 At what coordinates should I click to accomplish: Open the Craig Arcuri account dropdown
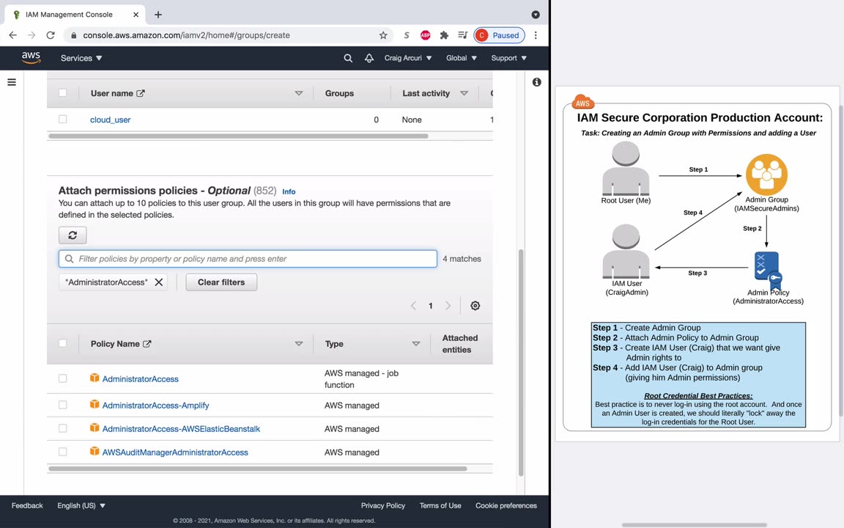[408, 58]
